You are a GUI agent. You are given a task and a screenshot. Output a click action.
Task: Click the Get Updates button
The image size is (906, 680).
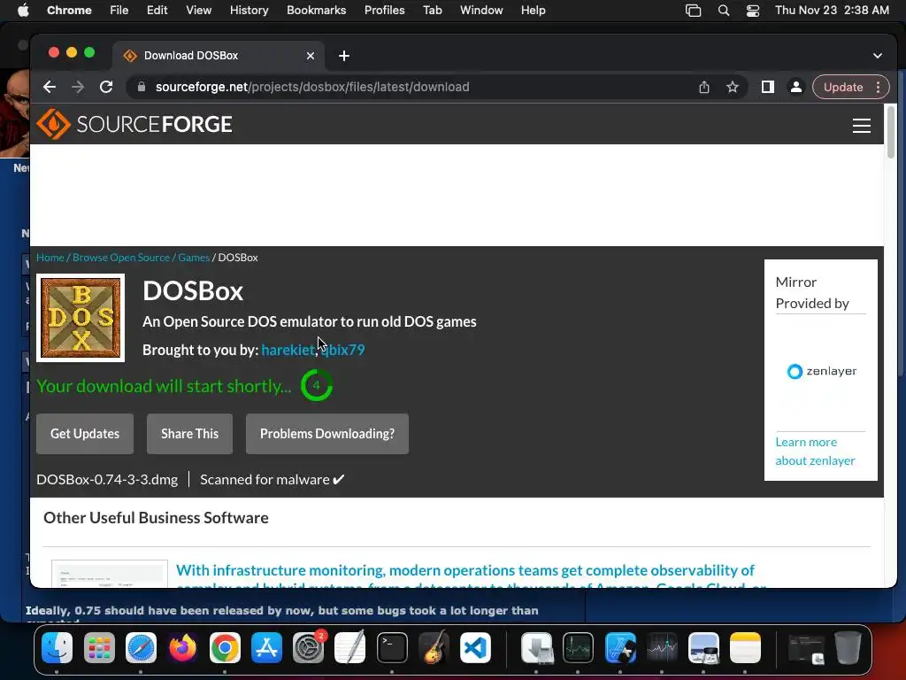pos(85,434)
